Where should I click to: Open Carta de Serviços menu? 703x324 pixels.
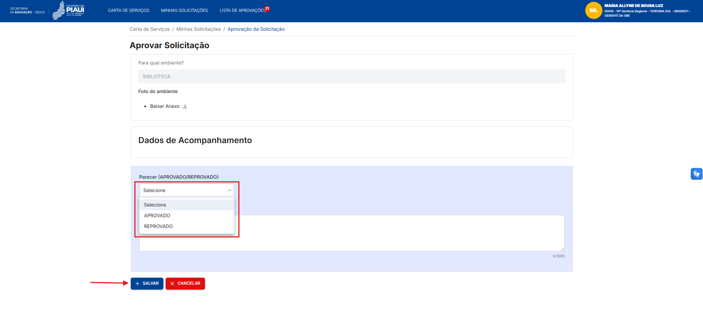(128, 10)
